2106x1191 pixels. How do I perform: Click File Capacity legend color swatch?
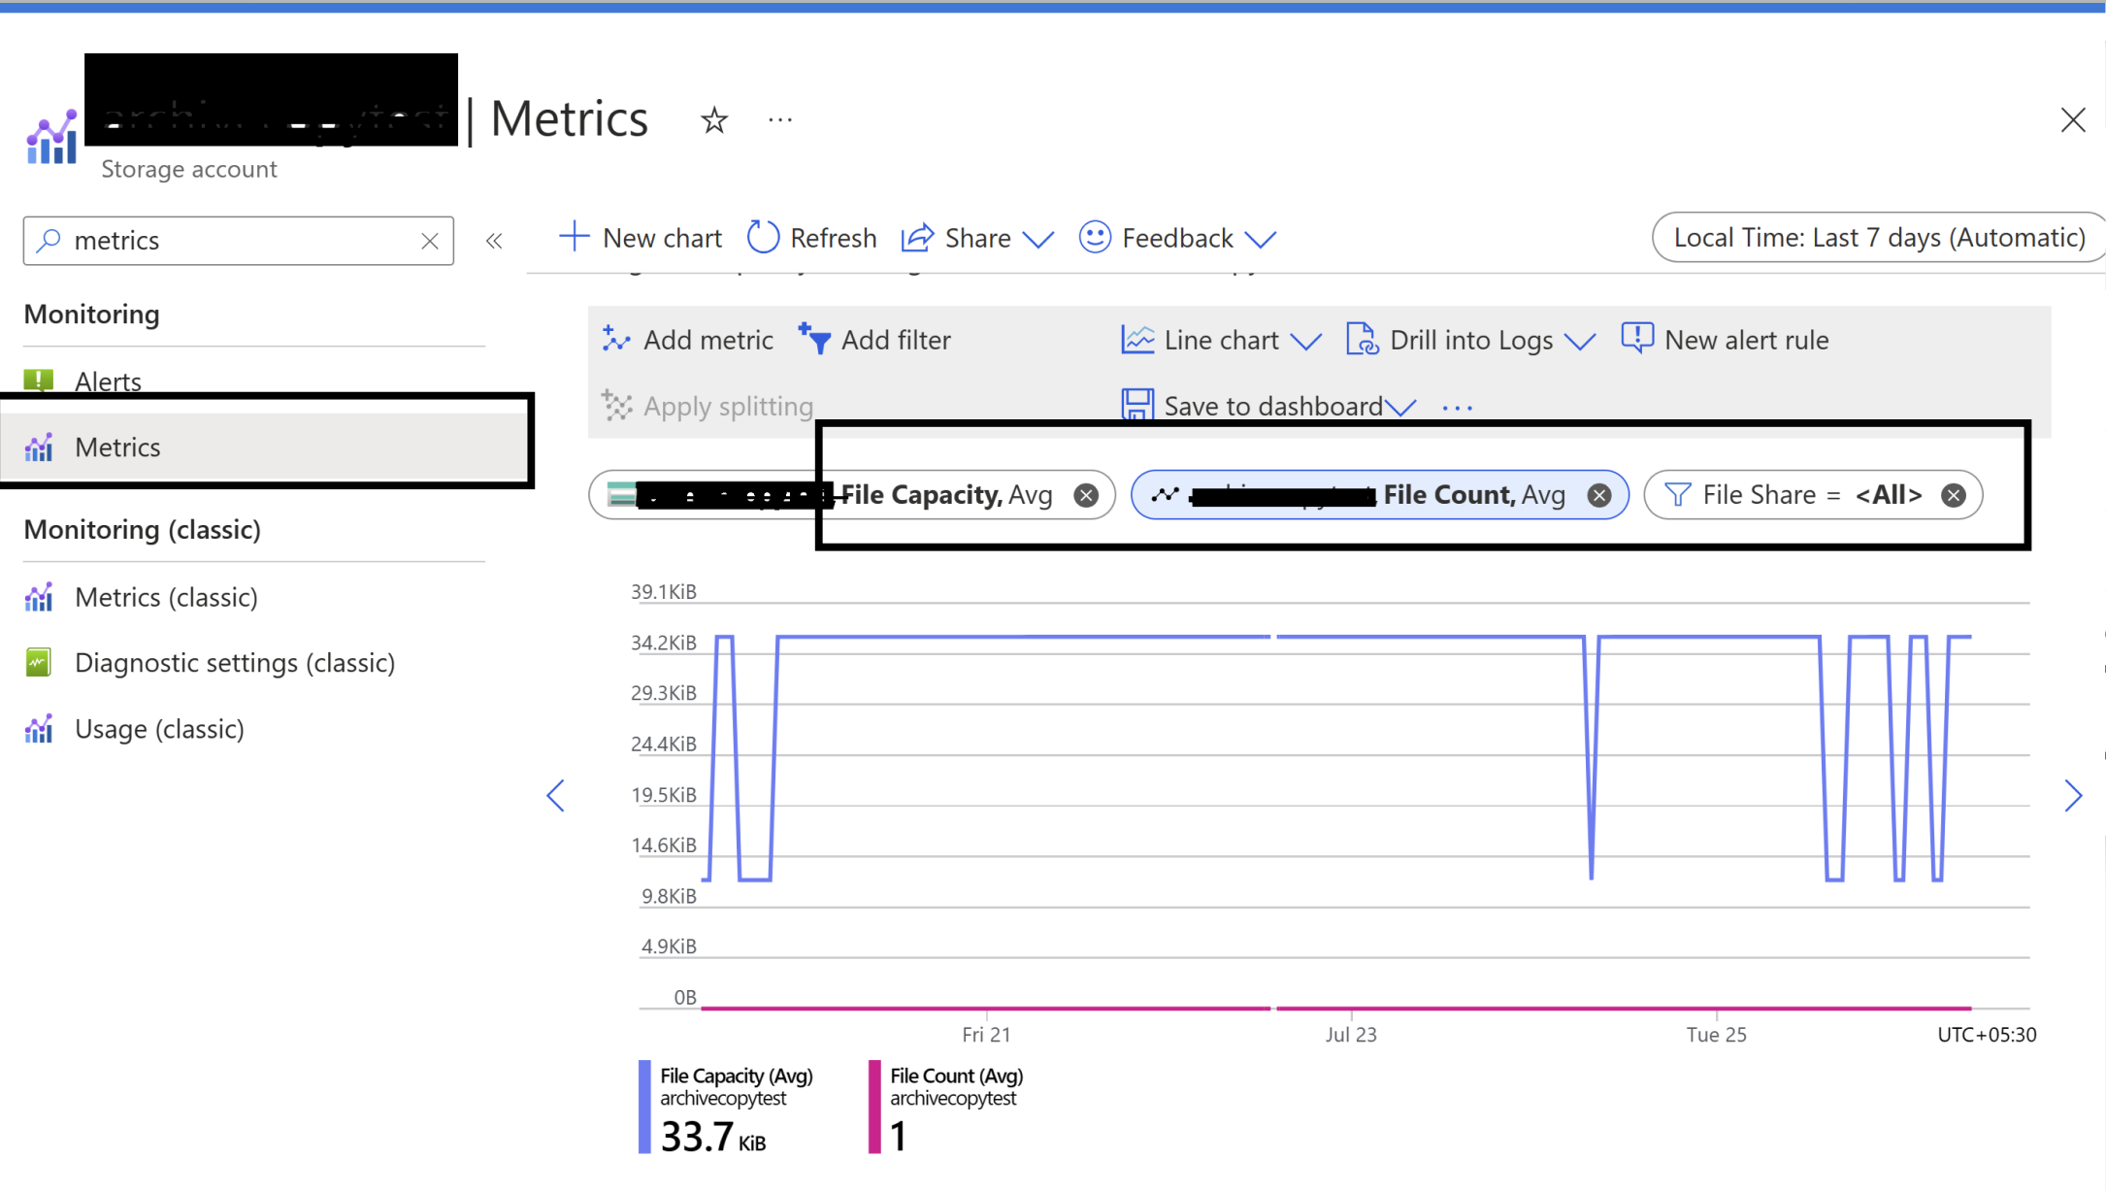644,1107
